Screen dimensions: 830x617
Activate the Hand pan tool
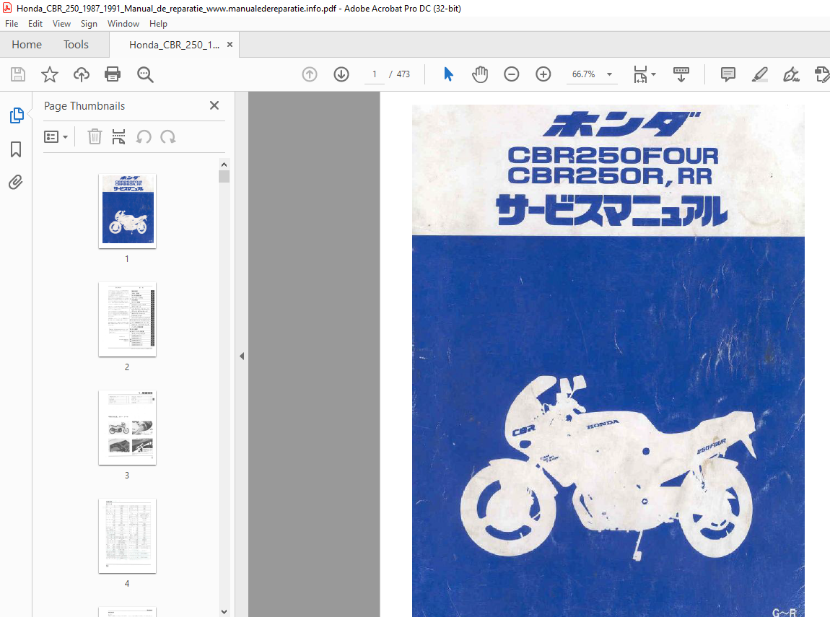[480, 74]
